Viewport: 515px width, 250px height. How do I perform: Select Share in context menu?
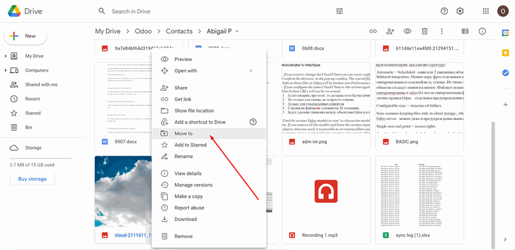[x=209, y=88]
